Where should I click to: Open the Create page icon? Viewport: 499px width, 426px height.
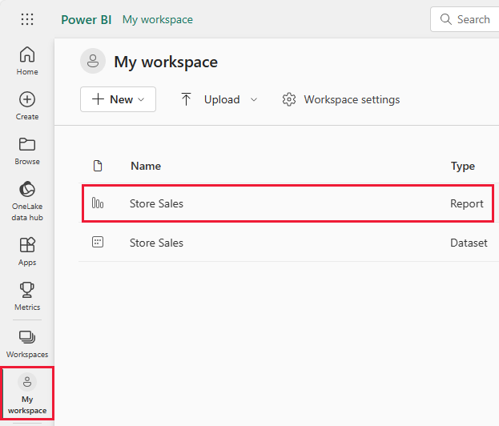(x=27, y=105)
